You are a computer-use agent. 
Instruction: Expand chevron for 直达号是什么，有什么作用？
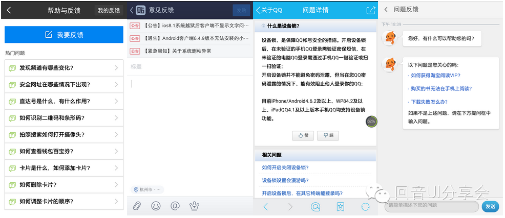coord(116,101)
